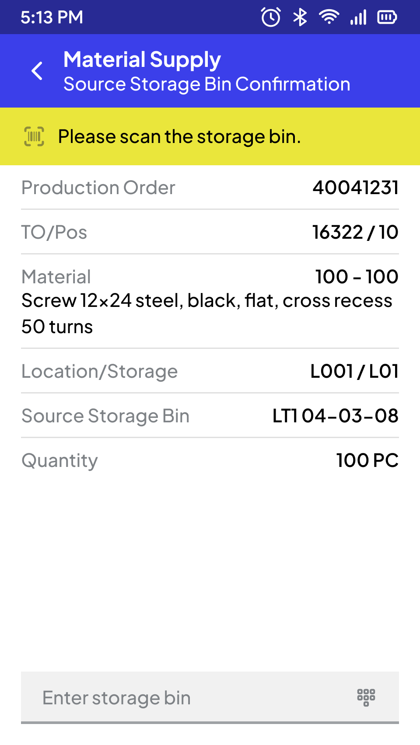Select production order number 40041231
This screenshot has height=745, width=420.
tap(355, 188)
